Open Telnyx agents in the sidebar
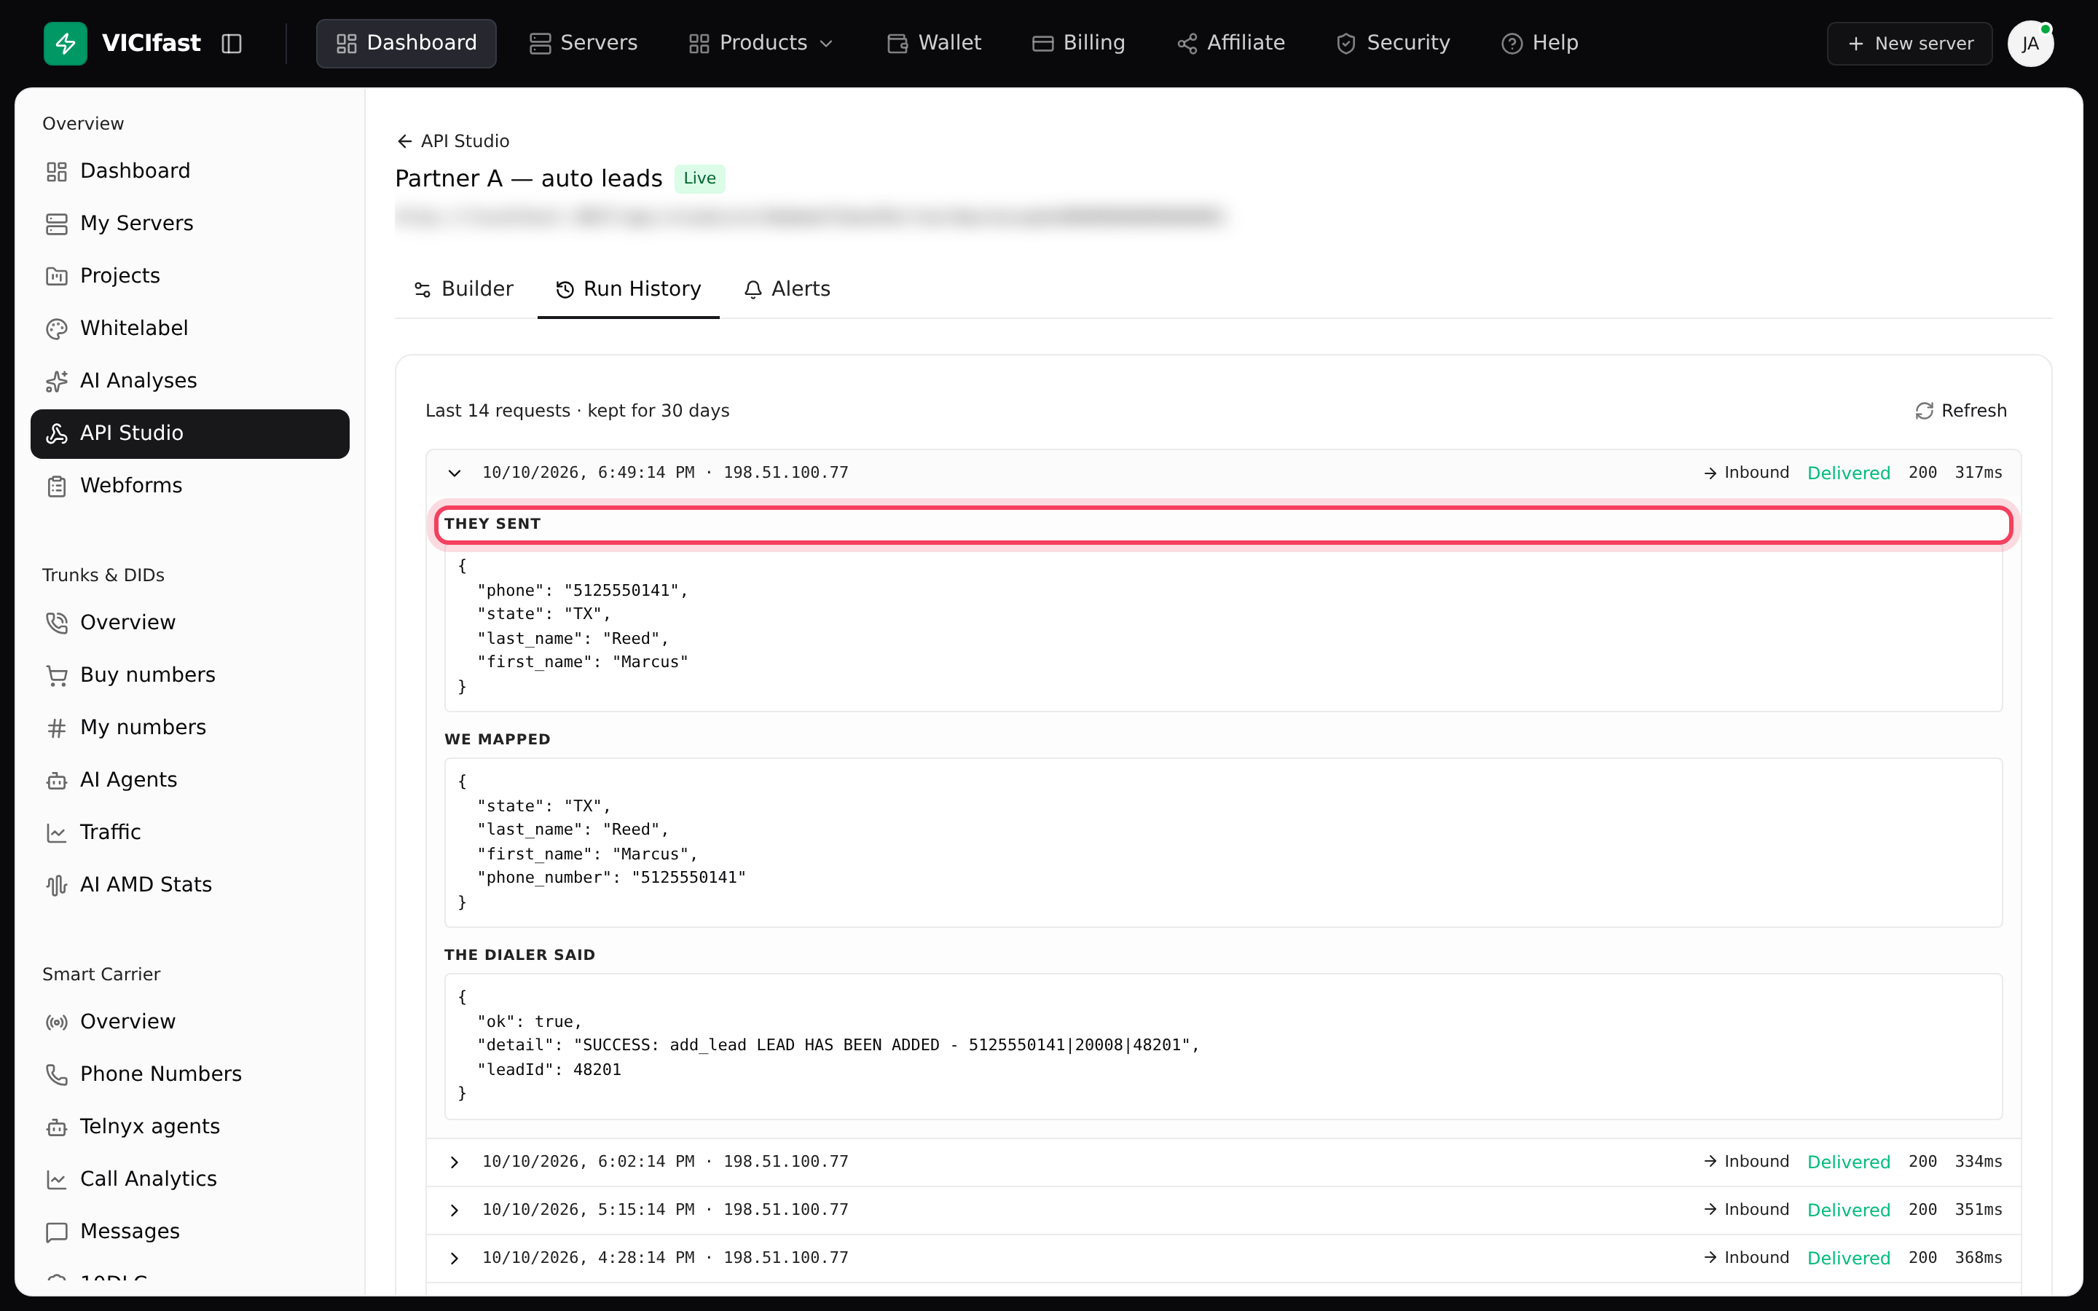The image size is (2098, 1311). [x=190, y=1126]
